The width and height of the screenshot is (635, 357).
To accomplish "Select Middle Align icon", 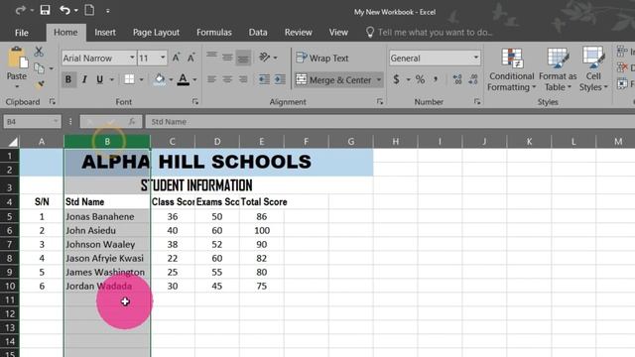I will pos(227,58).
